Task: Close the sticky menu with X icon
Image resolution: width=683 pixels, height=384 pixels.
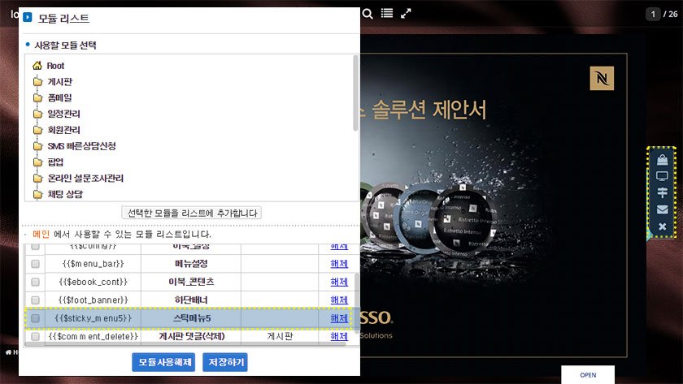Action: pyautogui.click(x=662, y=227)
